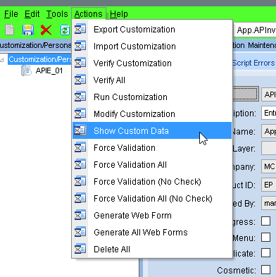The height and width of the screenshot is (277, 276).
Task: Click icon beside Force Validation All (No Check)
Action: click(80, 198)
